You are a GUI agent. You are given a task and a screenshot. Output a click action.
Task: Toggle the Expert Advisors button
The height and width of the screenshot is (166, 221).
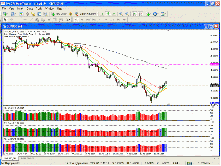86,14
